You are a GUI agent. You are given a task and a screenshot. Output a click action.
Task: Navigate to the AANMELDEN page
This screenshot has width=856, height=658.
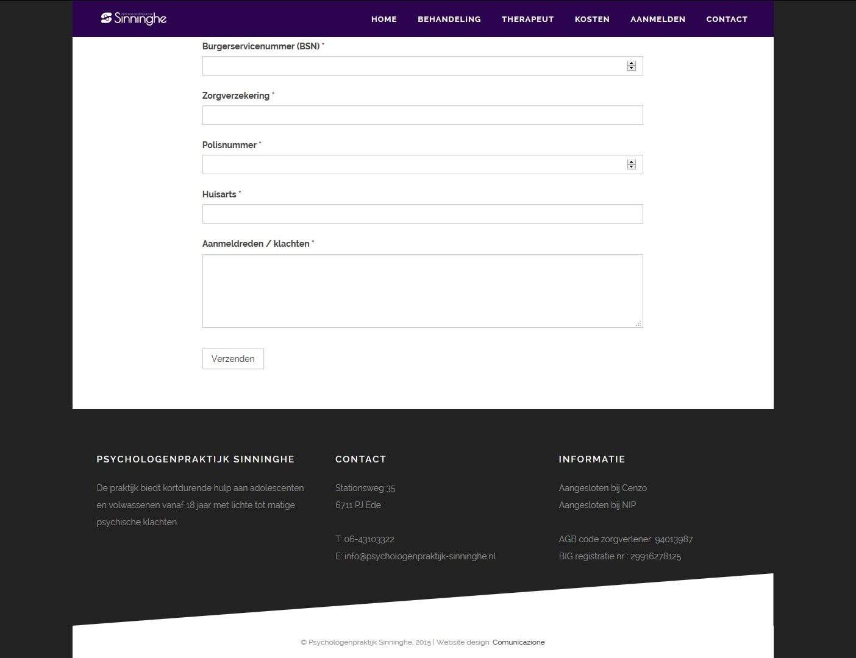pos(657,19)
